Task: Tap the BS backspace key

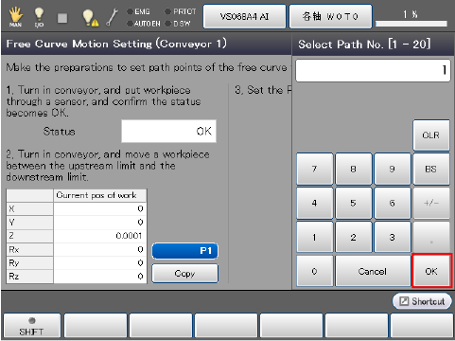Action: pyautogui.click(x=431, y=169)
